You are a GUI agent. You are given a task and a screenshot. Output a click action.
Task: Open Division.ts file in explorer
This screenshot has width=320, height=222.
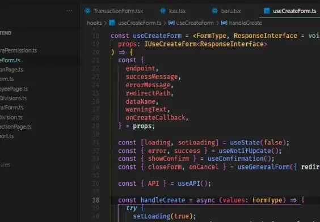tap(11, 117)
